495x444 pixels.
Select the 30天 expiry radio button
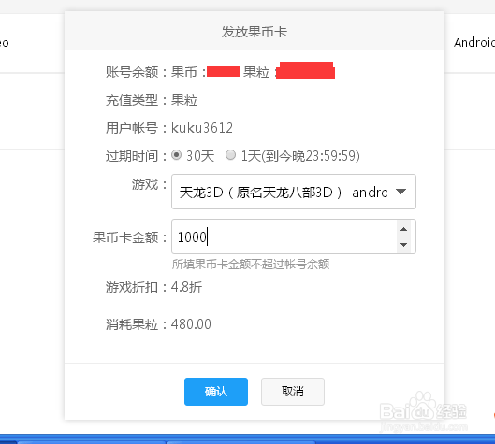tap(176, 155)
